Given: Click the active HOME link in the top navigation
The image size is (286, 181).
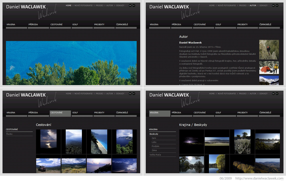Looking at the screenshot, I should point(69,6).
